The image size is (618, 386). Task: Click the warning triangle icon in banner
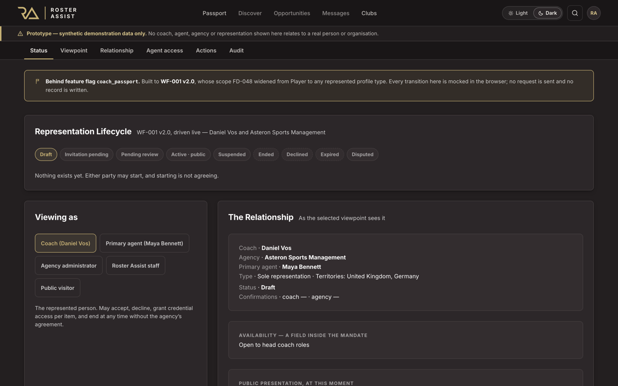pos(20,33)
